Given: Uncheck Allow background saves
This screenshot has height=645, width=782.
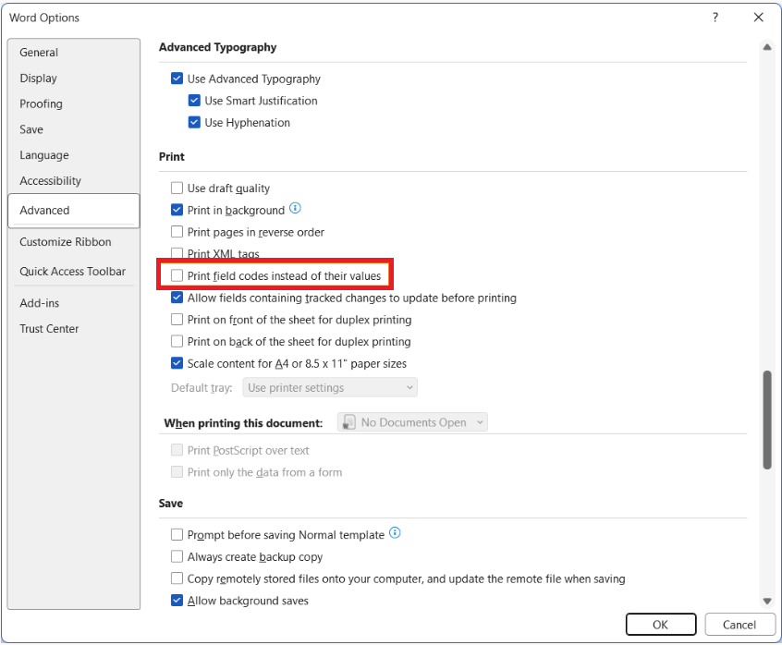Looking at the screenshot, I should point(177,600).
